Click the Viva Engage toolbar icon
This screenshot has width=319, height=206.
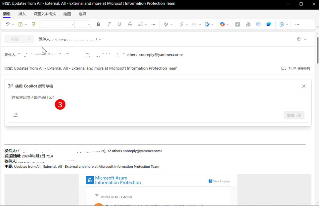click(269, 24)
